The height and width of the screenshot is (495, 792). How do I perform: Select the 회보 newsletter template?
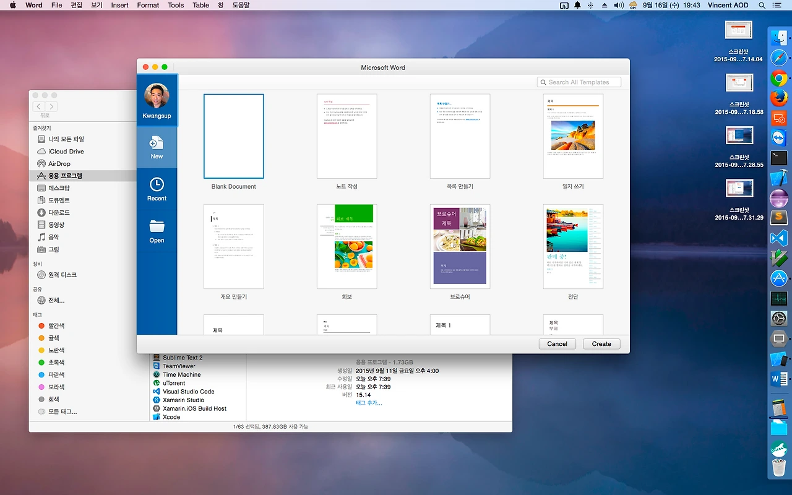[346, 246]
